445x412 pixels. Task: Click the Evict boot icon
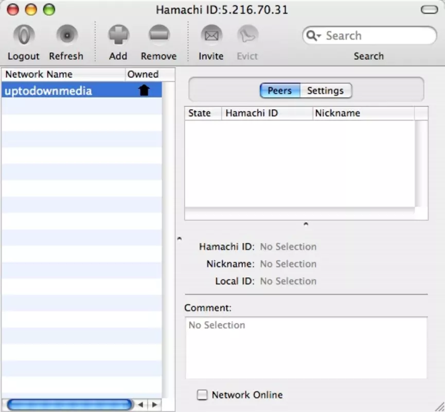(247, 35)
